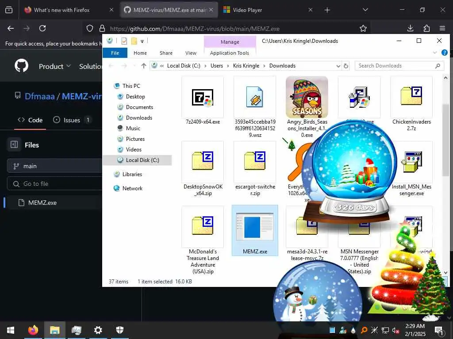Refresh the Downloads folder in Explorer
The image size is (453, 339).
346,66
